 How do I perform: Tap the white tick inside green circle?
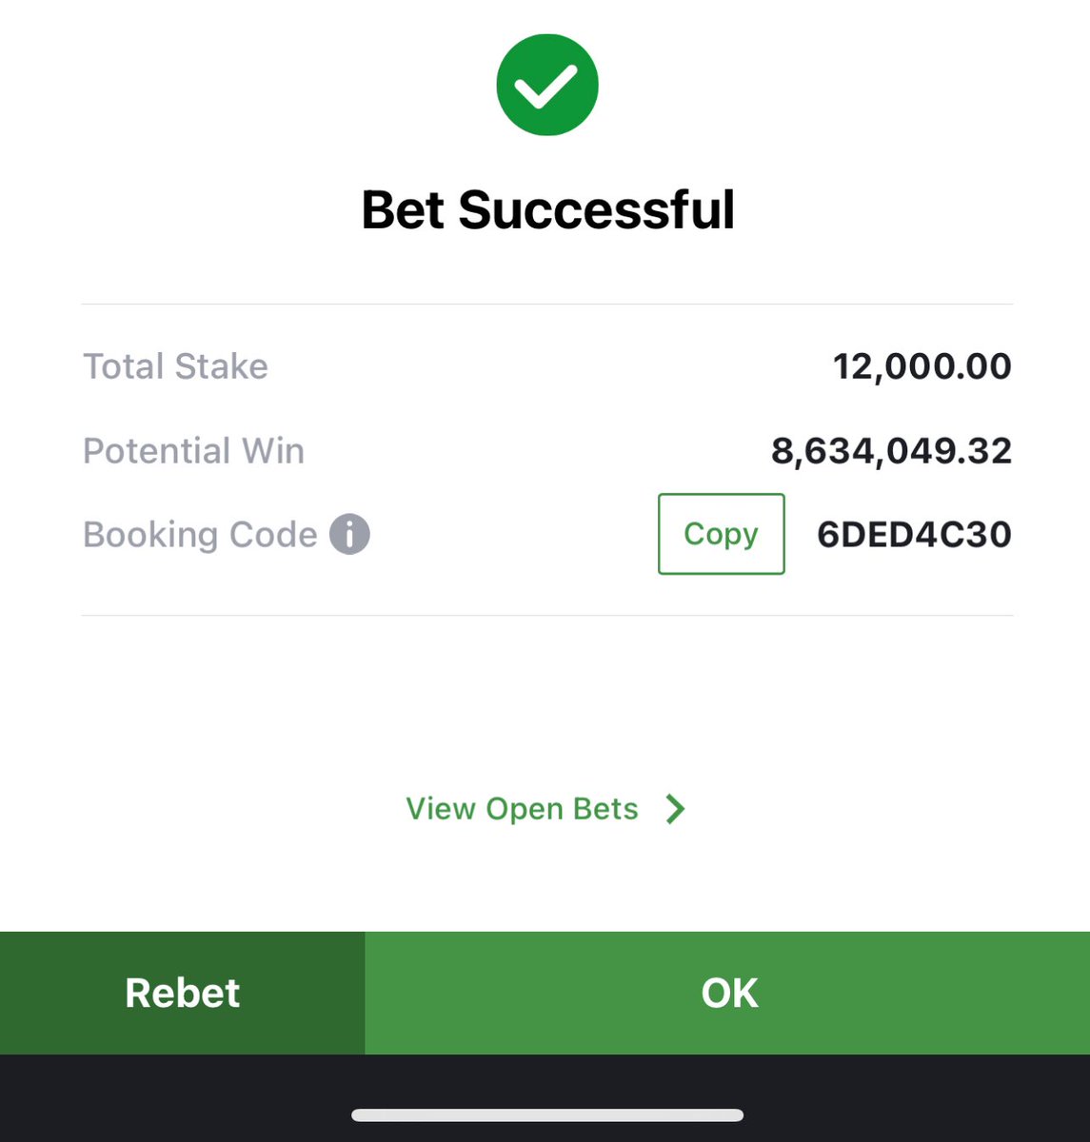click(546, 86)
